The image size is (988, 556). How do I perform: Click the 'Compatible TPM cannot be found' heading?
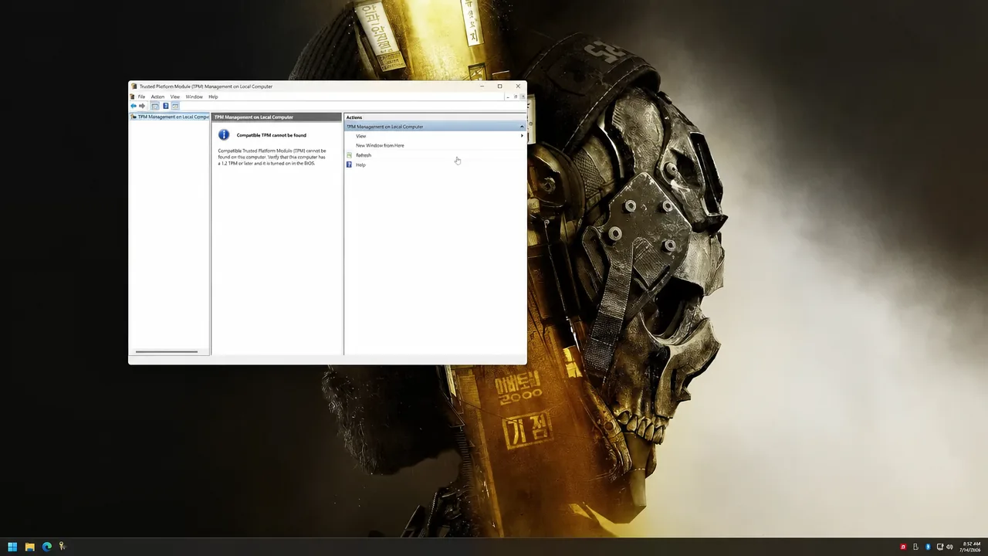271,135
